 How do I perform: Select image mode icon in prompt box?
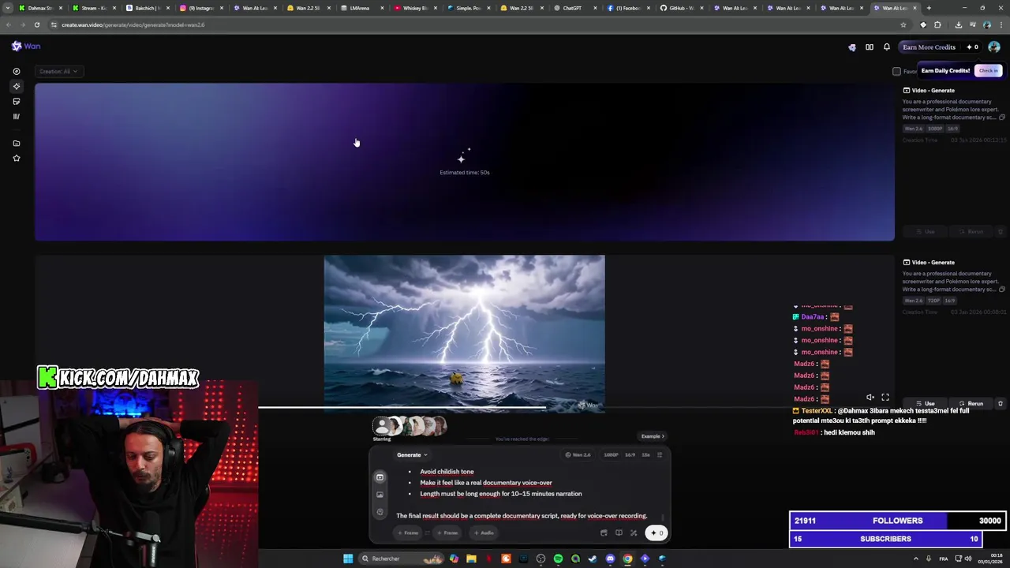[380, 495]
